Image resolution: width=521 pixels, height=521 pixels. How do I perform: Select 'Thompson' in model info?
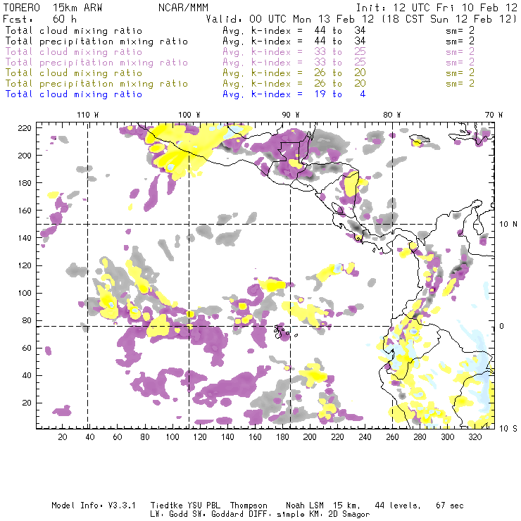(x=249, y=506)
